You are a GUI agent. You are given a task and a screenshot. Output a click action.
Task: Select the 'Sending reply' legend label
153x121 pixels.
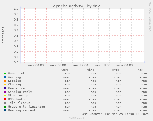(20, 92)
